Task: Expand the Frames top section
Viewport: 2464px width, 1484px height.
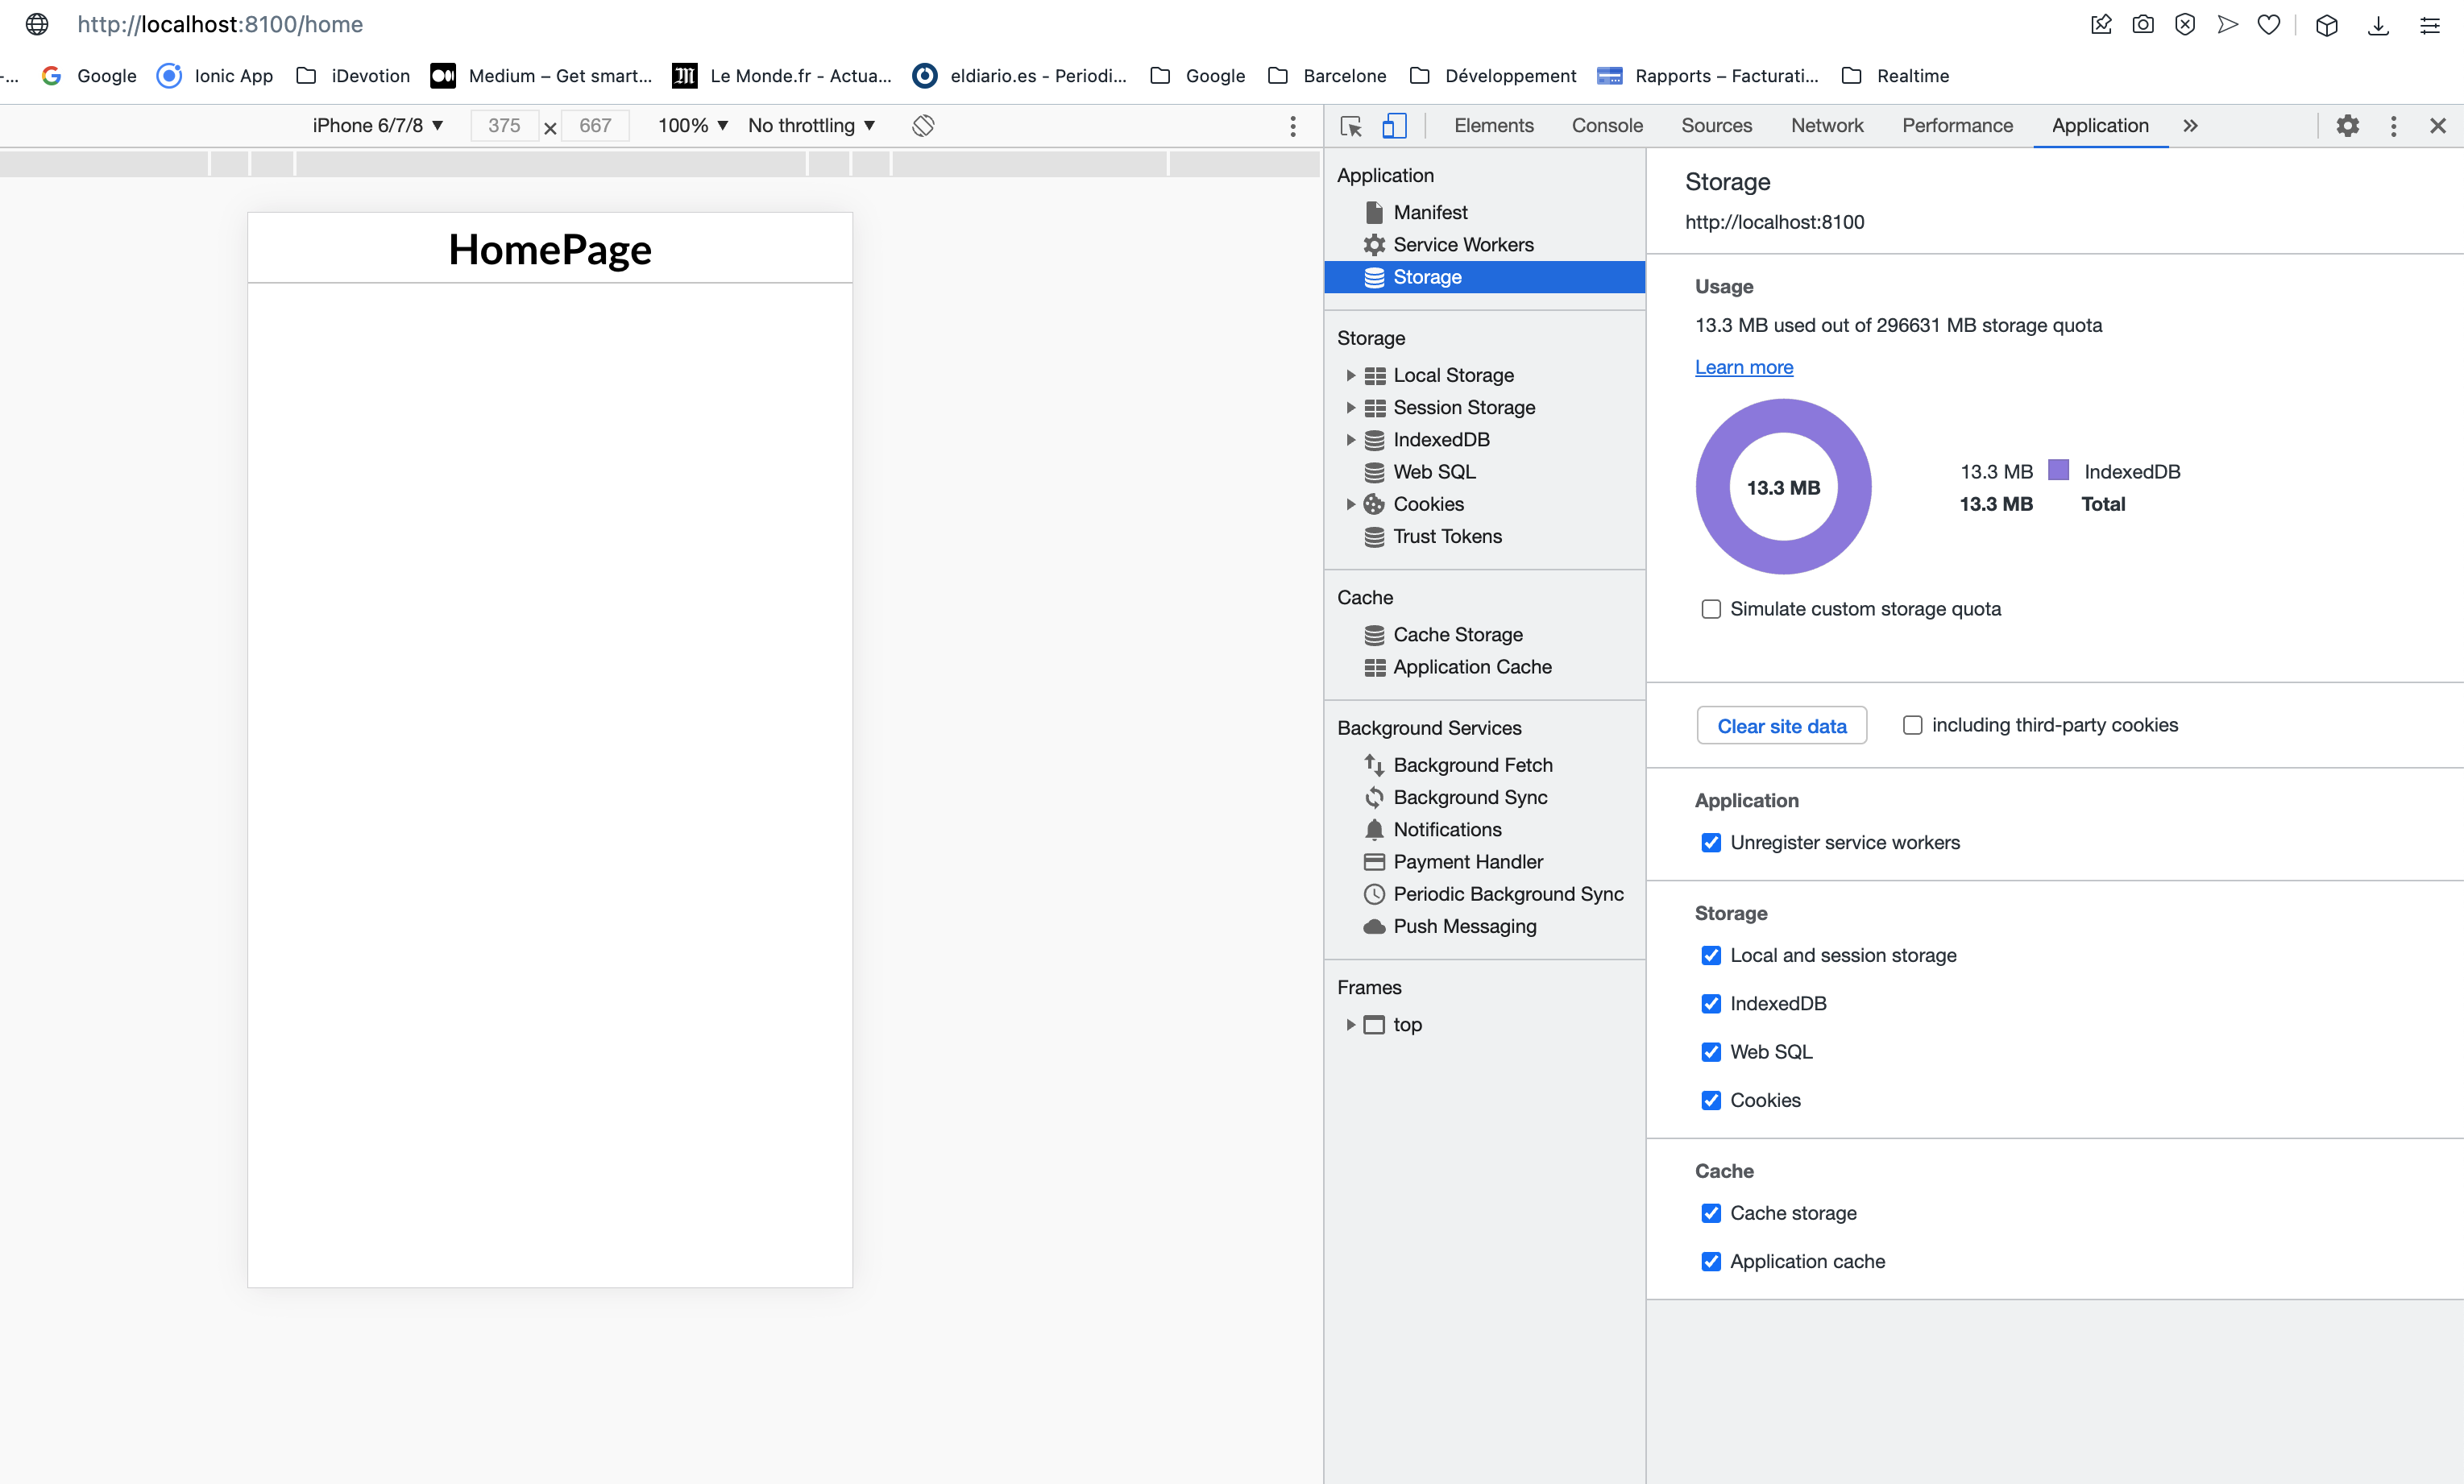Action: 1348,1023
